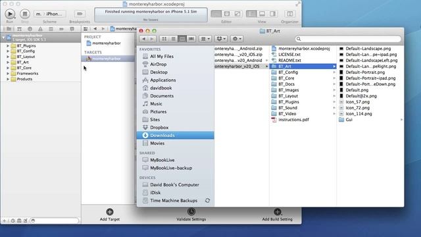Toggle the Navigator pane in Xcode
The height and width of the screenshot is (237, 421).
(251, 14)
